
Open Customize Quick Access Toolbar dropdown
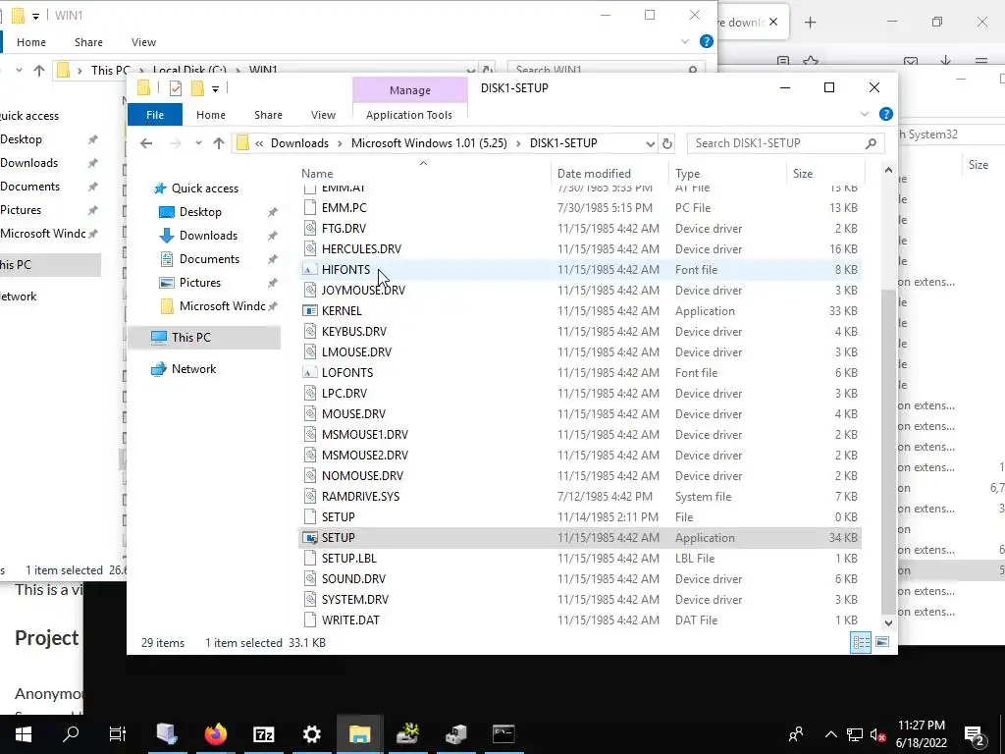215,89
